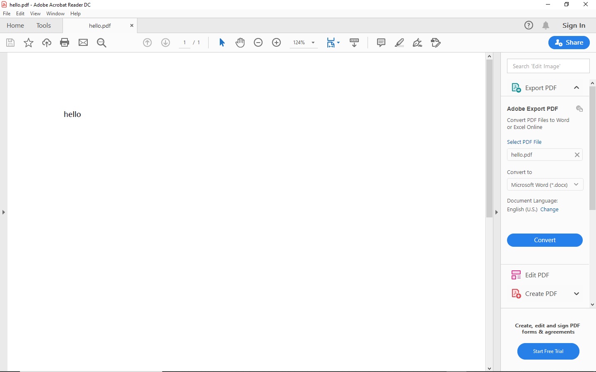
Task: Open the stamp tool in the toolbar
Action: tap(436, 43)
